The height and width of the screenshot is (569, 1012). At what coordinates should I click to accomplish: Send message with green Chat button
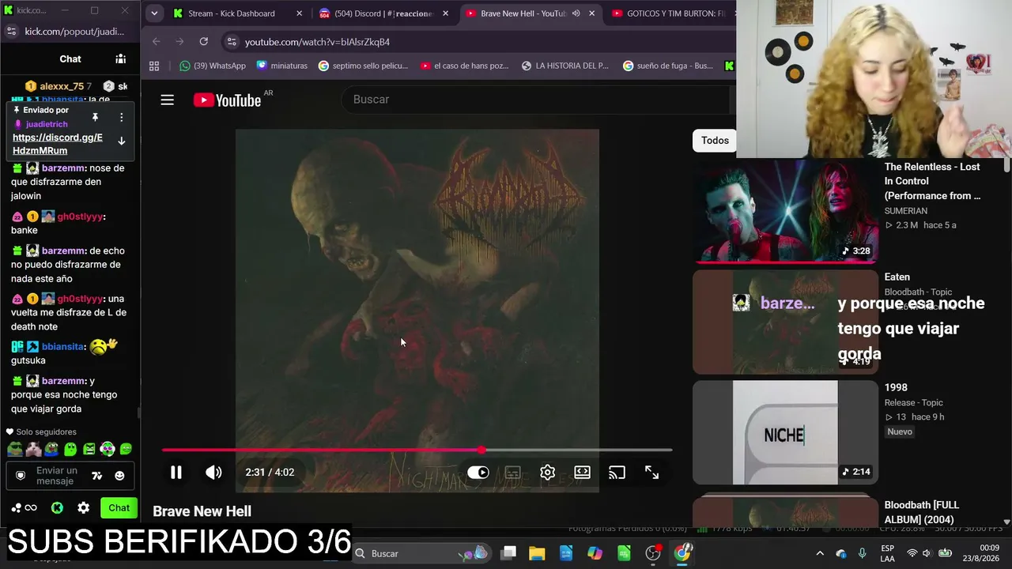pyautogui.click(x=119, y=508)
